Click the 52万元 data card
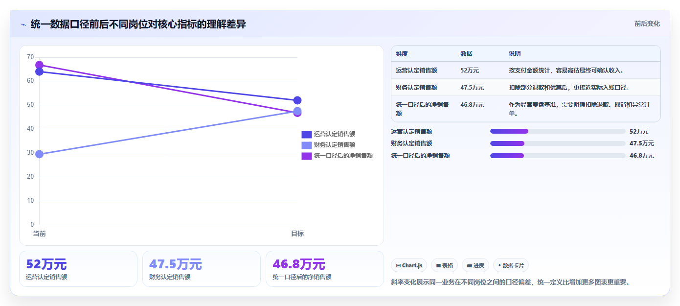The image size is (680, 306). click(x=78, y=269)
